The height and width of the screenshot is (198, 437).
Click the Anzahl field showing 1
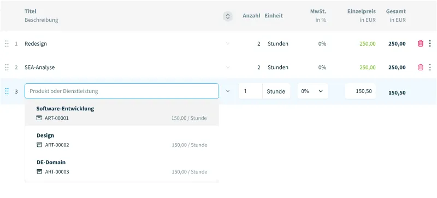251,91
